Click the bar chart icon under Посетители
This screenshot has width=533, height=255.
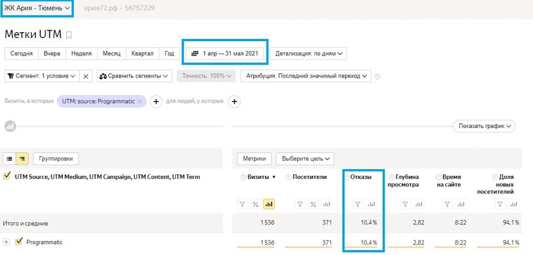click(x=326, y=205)
